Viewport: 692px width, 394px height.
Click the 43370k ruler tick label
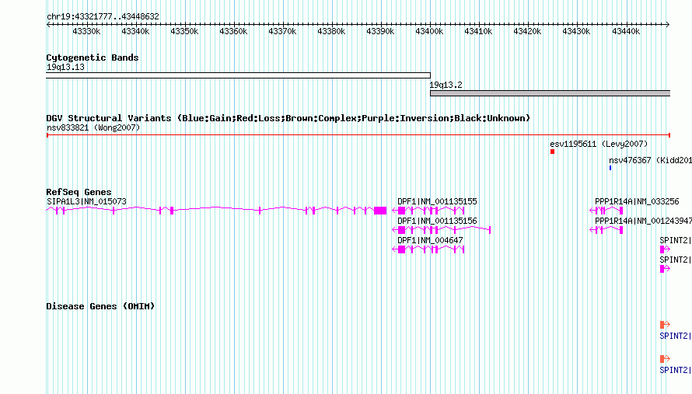click(282, 31)
